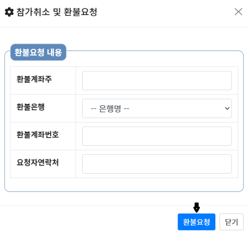Focus the 요청자연락처 contact field
Image resolution: width=249 pixels, height=234 pixels.
tap(157, 164)
